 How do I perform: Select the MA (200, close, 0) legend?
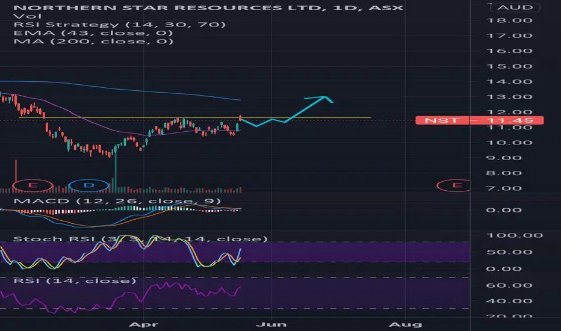93,41
